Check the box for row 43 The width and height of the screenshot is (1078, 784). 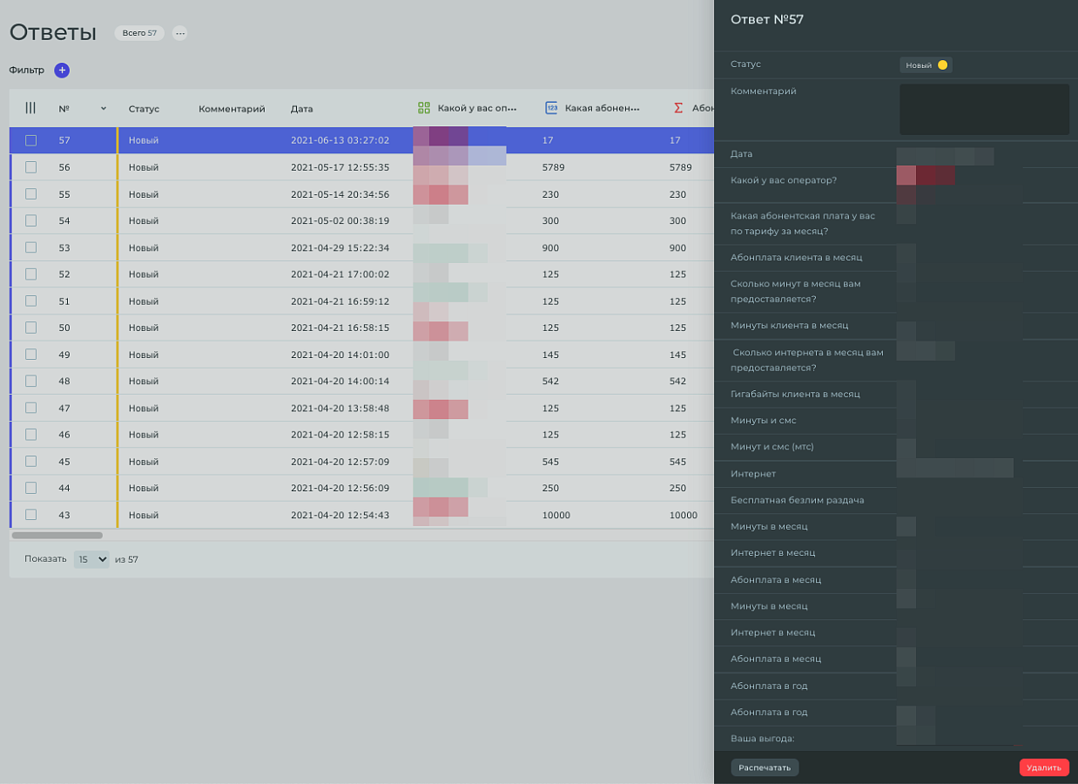point(30,515)
